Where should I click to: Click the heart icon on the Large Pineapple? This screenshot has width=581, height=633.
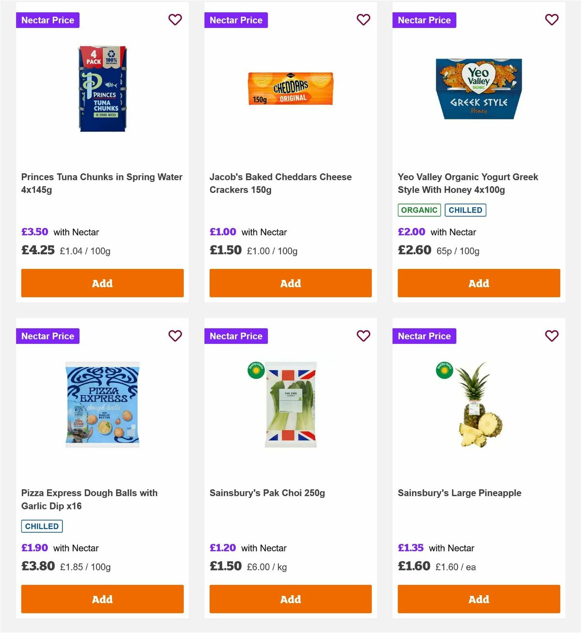coord(551,336)
